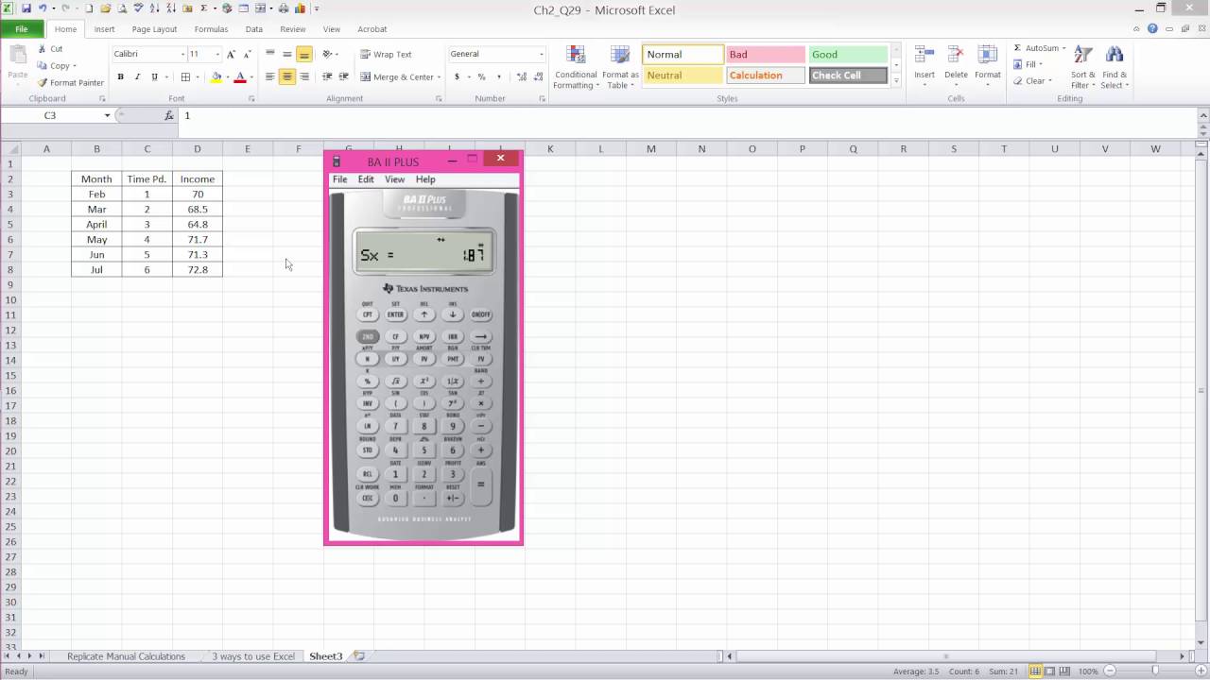1210x680 pixels.
Task: Open the green File tab
Action: pos(21,29)
